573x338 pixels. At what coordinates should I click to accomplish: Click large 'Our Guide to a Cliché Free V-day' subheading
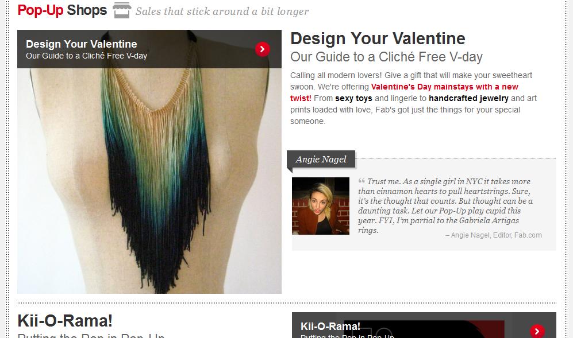(x=387, y=57)
